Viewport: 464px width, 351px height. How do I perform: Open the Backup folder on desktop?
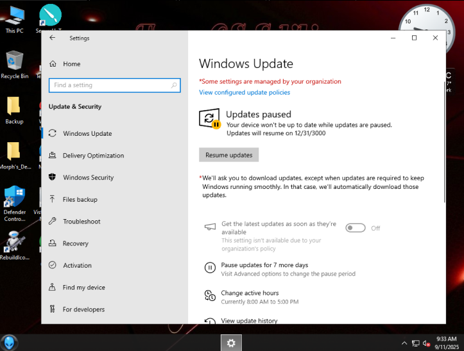point(14,111)
